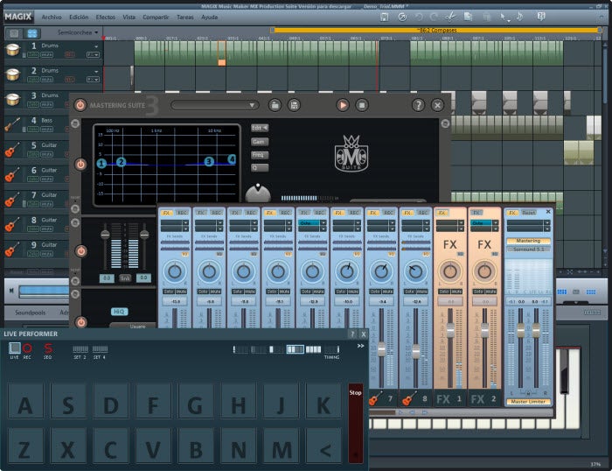Click the pan knob on mixer channel 6
The image size is (612, 471).
[x=346, y=271]
